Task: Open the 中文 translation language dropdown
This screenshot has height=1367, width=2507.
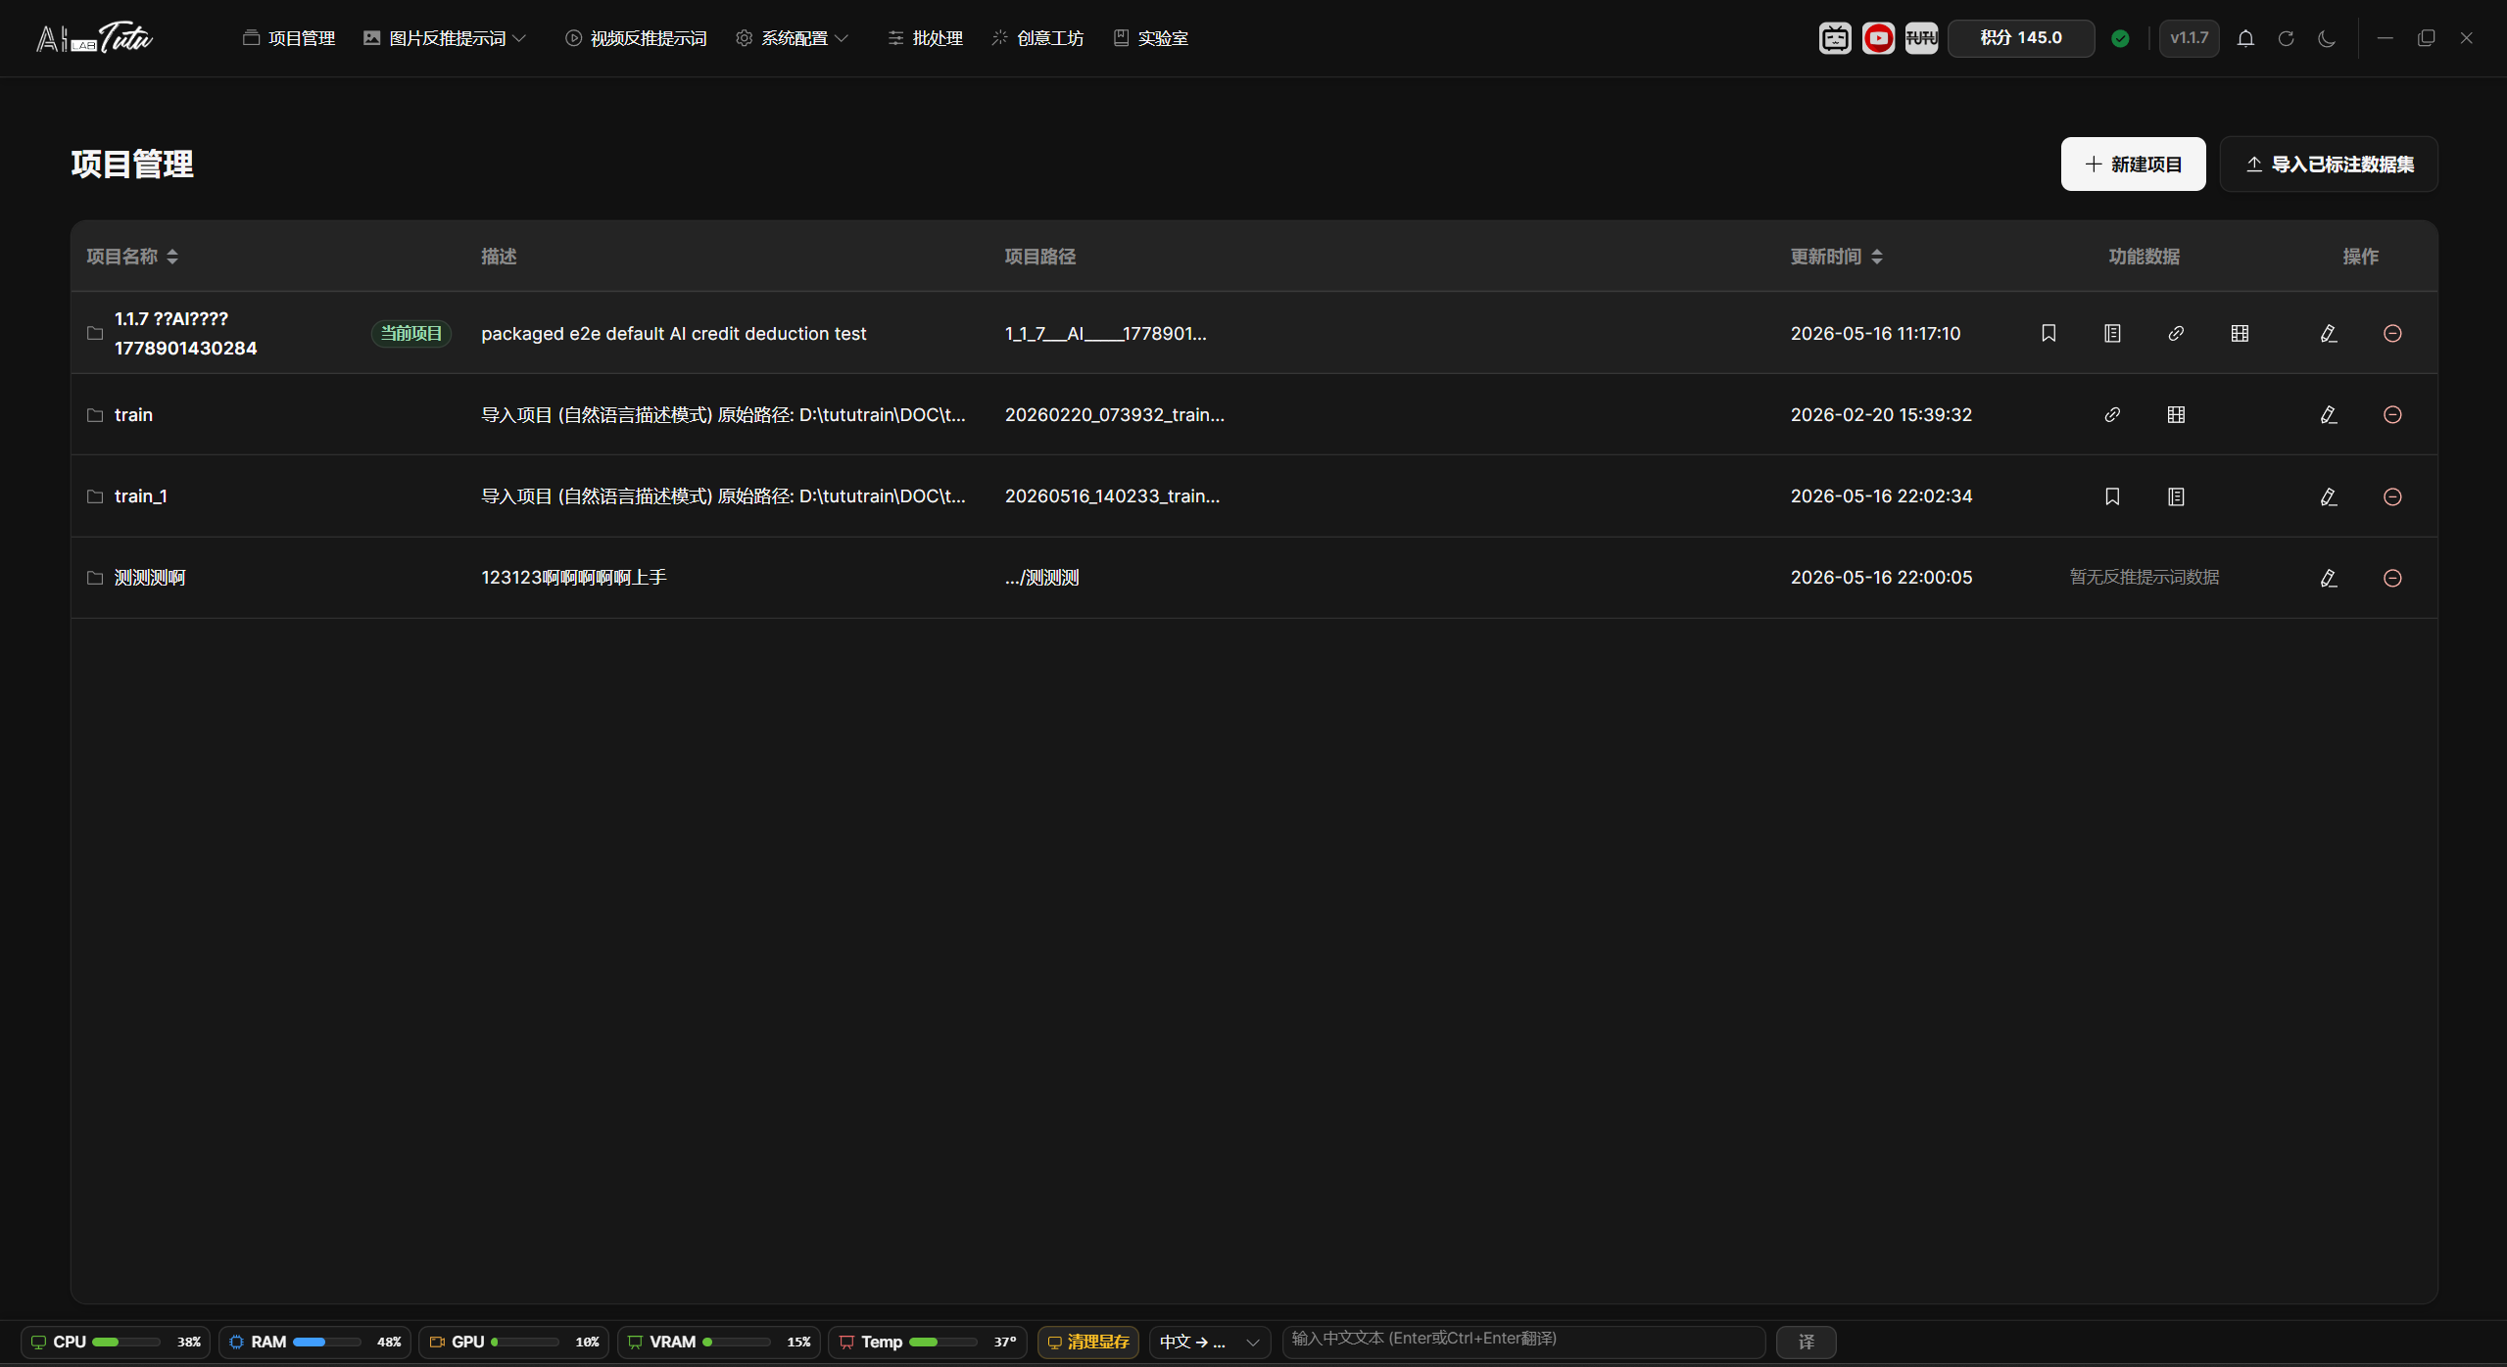Action: 1210,1342
